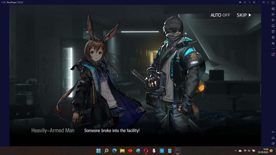Open the Play Store shortcut in title bar
The image size is (276, 155).
[x=240, y=2]
